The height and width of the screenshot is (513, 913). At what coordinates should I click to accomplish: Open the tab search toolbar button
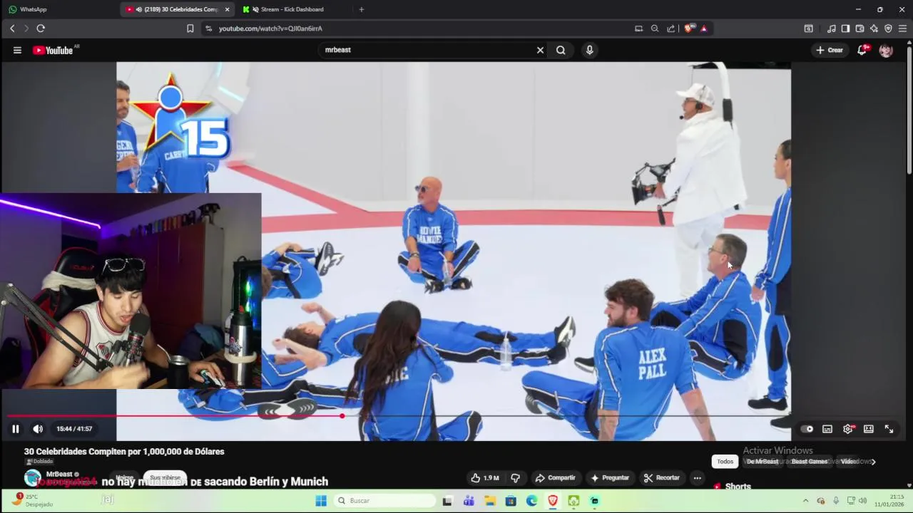click(808, 28)
